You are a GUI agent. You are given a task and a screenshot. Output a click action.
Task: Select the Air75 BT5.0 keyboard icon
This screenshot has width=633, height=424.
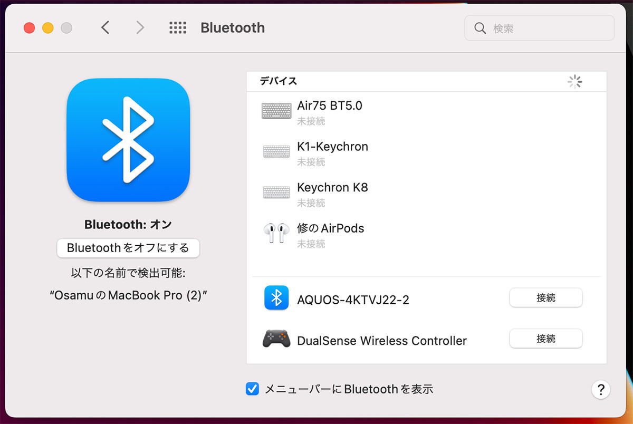(276, 111)
